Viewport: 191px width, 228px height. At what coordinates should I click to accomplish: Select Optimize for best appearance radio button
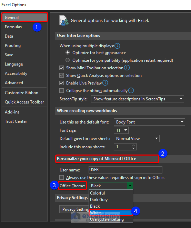pos(68,52)
